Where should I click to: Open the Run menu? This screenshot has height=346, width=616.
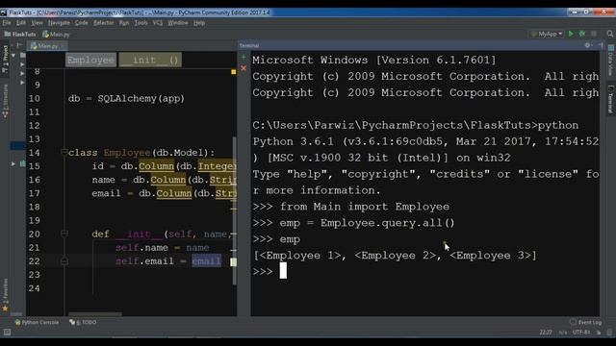pyautogui.click(x=124, y=23)
